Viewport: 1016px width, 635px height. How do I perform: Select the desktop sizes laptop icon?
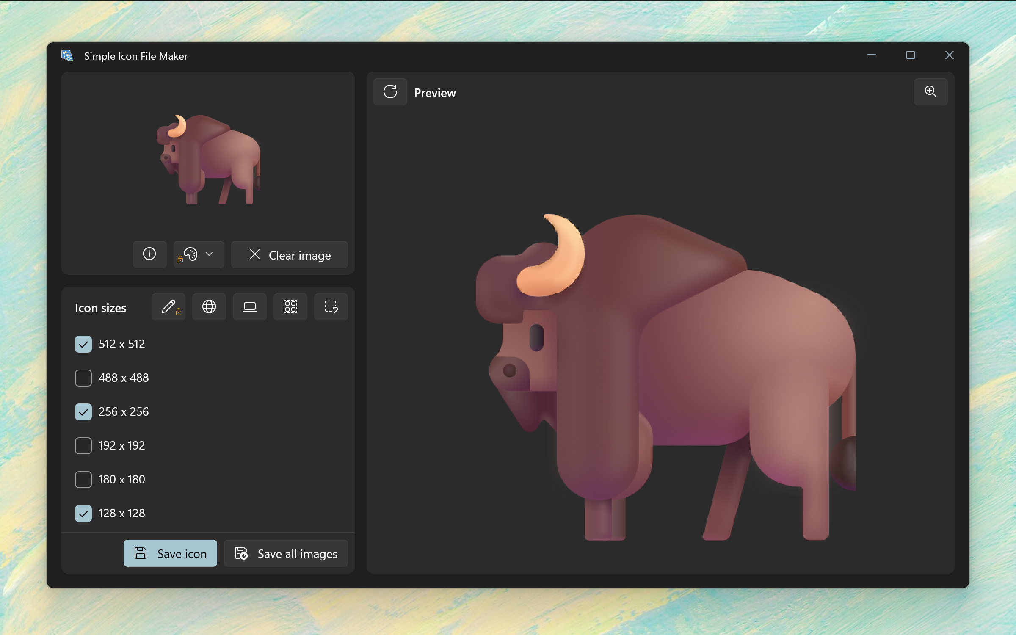pos(250,307)
